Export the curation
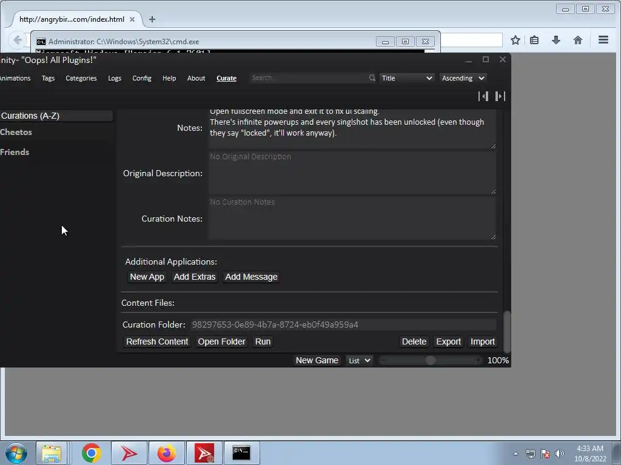Image resolution: width=621 pixels, height=465 pixels. point(448,341)
